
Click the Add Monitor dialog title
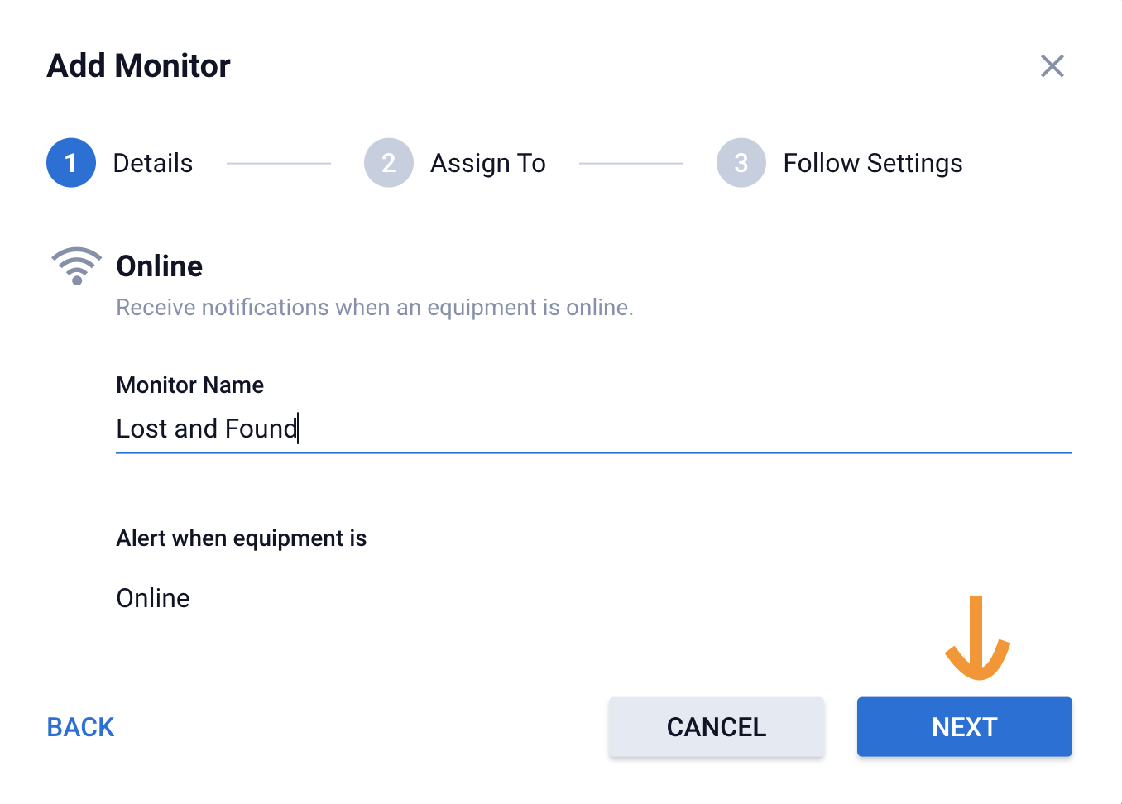[139, 66]
